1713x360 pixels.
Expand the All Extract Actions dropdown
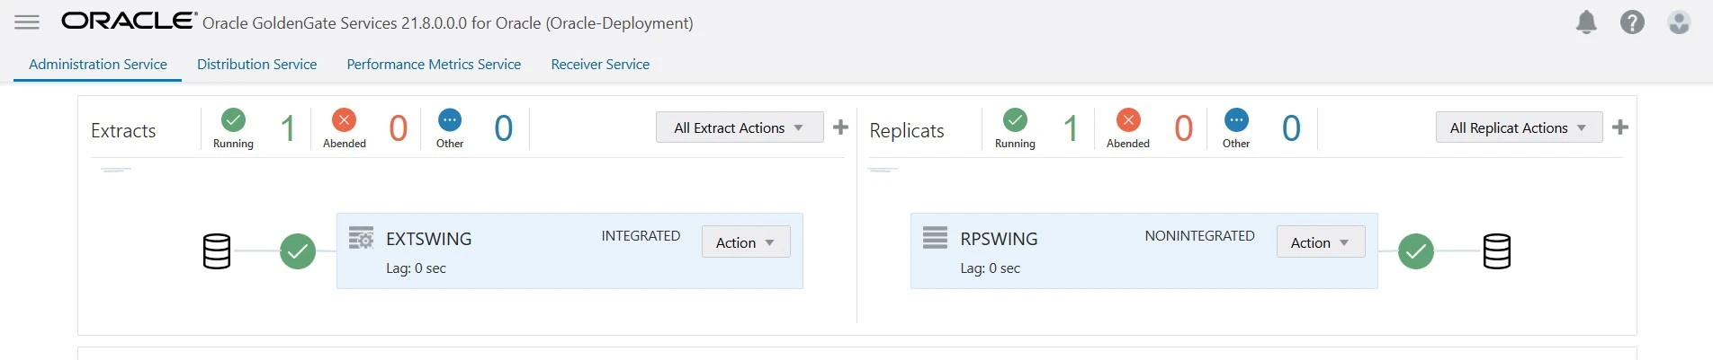740,127
